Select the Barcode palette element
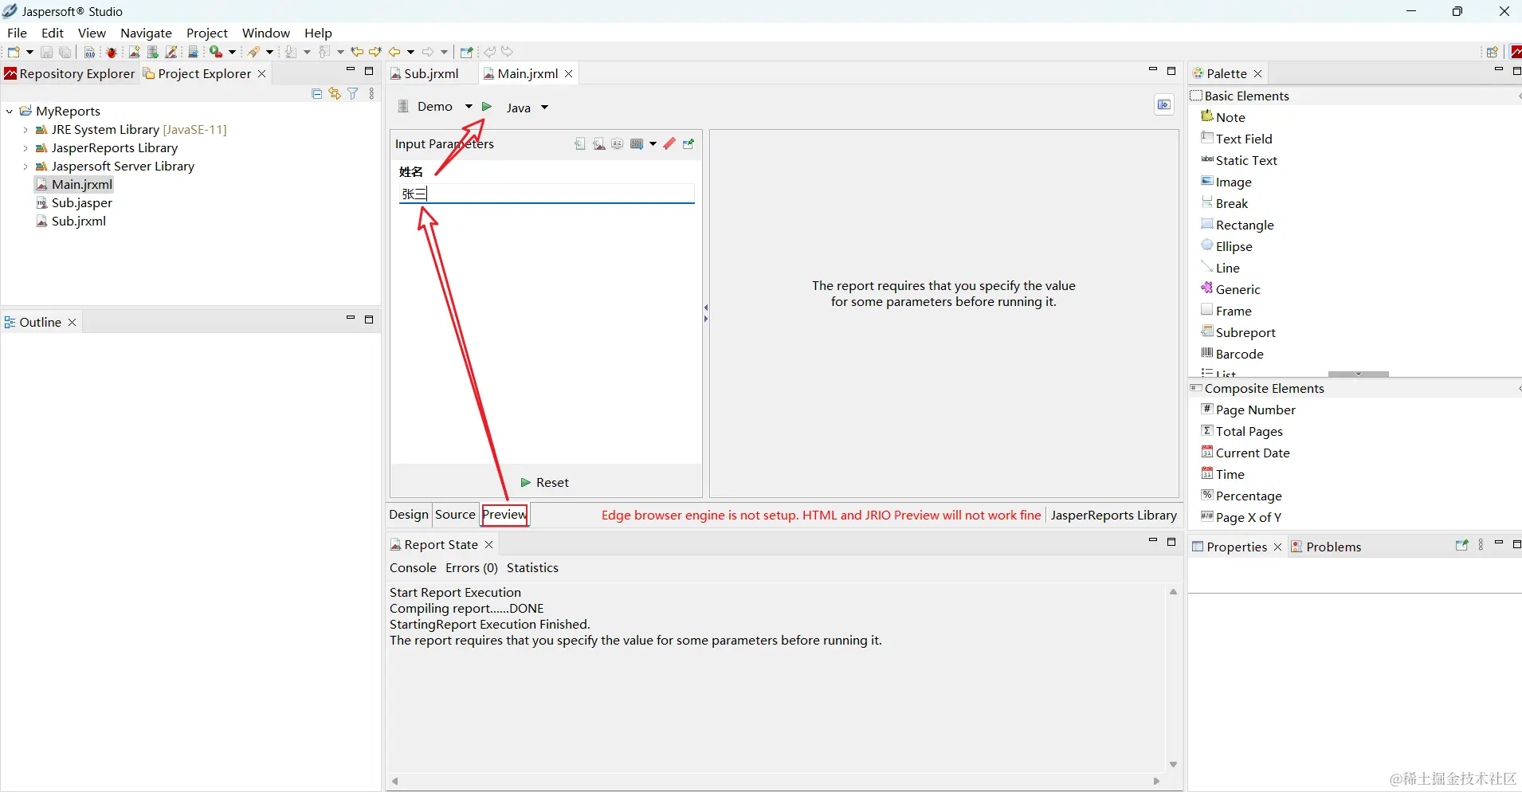This screenshot has height=792, width=1522. 1233,354
